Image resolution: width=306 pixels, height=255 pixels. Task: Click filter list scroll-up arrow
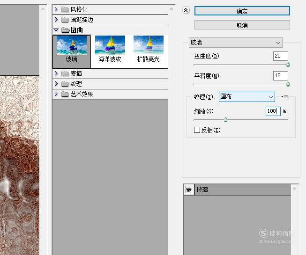[x=172, y=9]
